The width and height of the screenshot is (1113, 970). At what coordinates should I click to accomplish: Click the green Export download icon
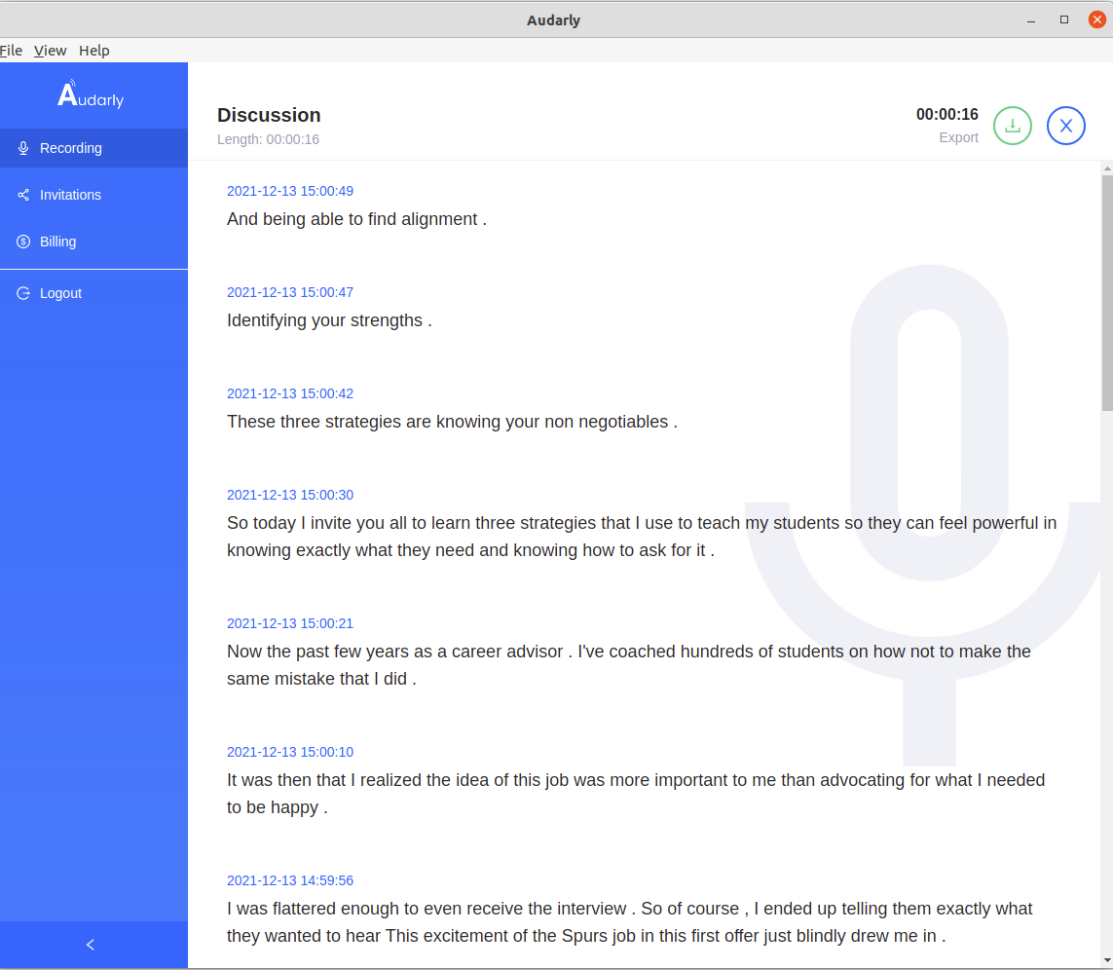pos(1012,126)
